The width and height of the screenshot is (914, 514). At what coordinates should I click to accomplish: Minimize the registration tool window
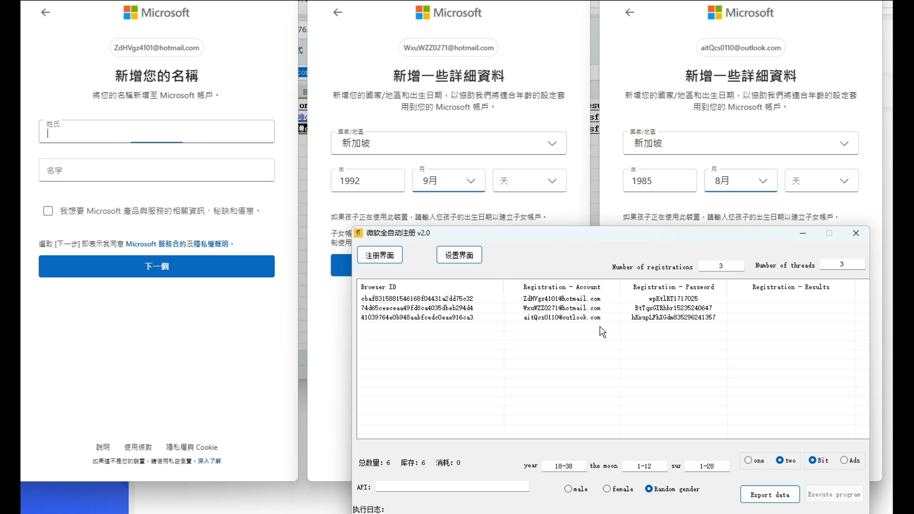point(803,233)
